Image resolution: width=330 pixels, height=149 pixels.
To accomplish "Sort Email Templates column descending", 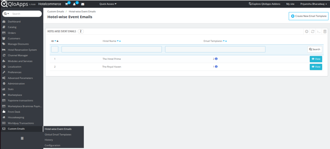I will click(224, 41).
